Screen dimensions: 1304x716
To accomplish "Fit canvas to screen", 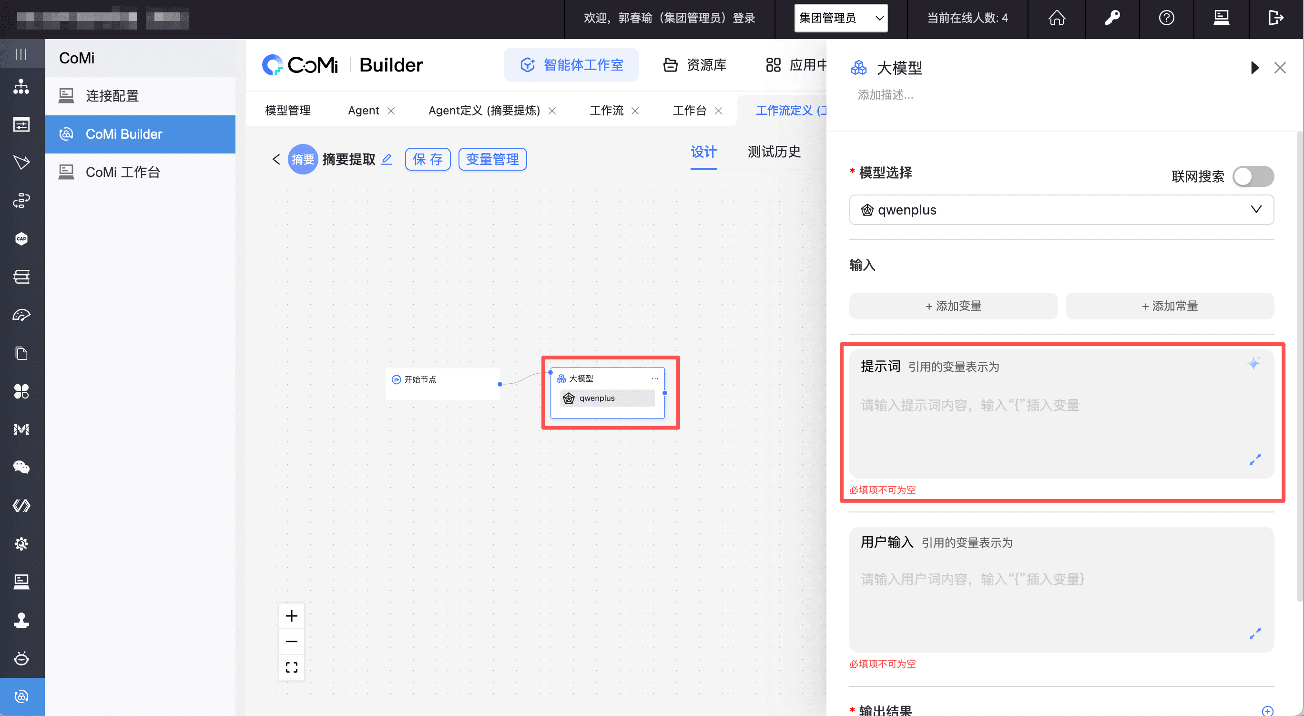I will [292, 667].
